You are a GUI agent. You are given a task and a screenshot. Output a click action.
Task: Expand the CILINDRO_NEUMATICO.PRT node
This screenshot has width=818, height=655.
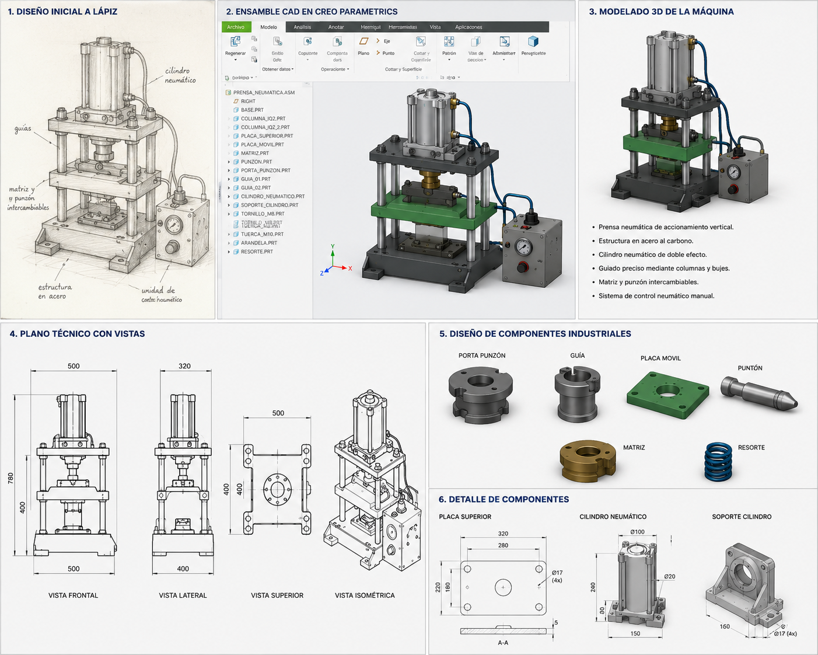coord(229,197)
